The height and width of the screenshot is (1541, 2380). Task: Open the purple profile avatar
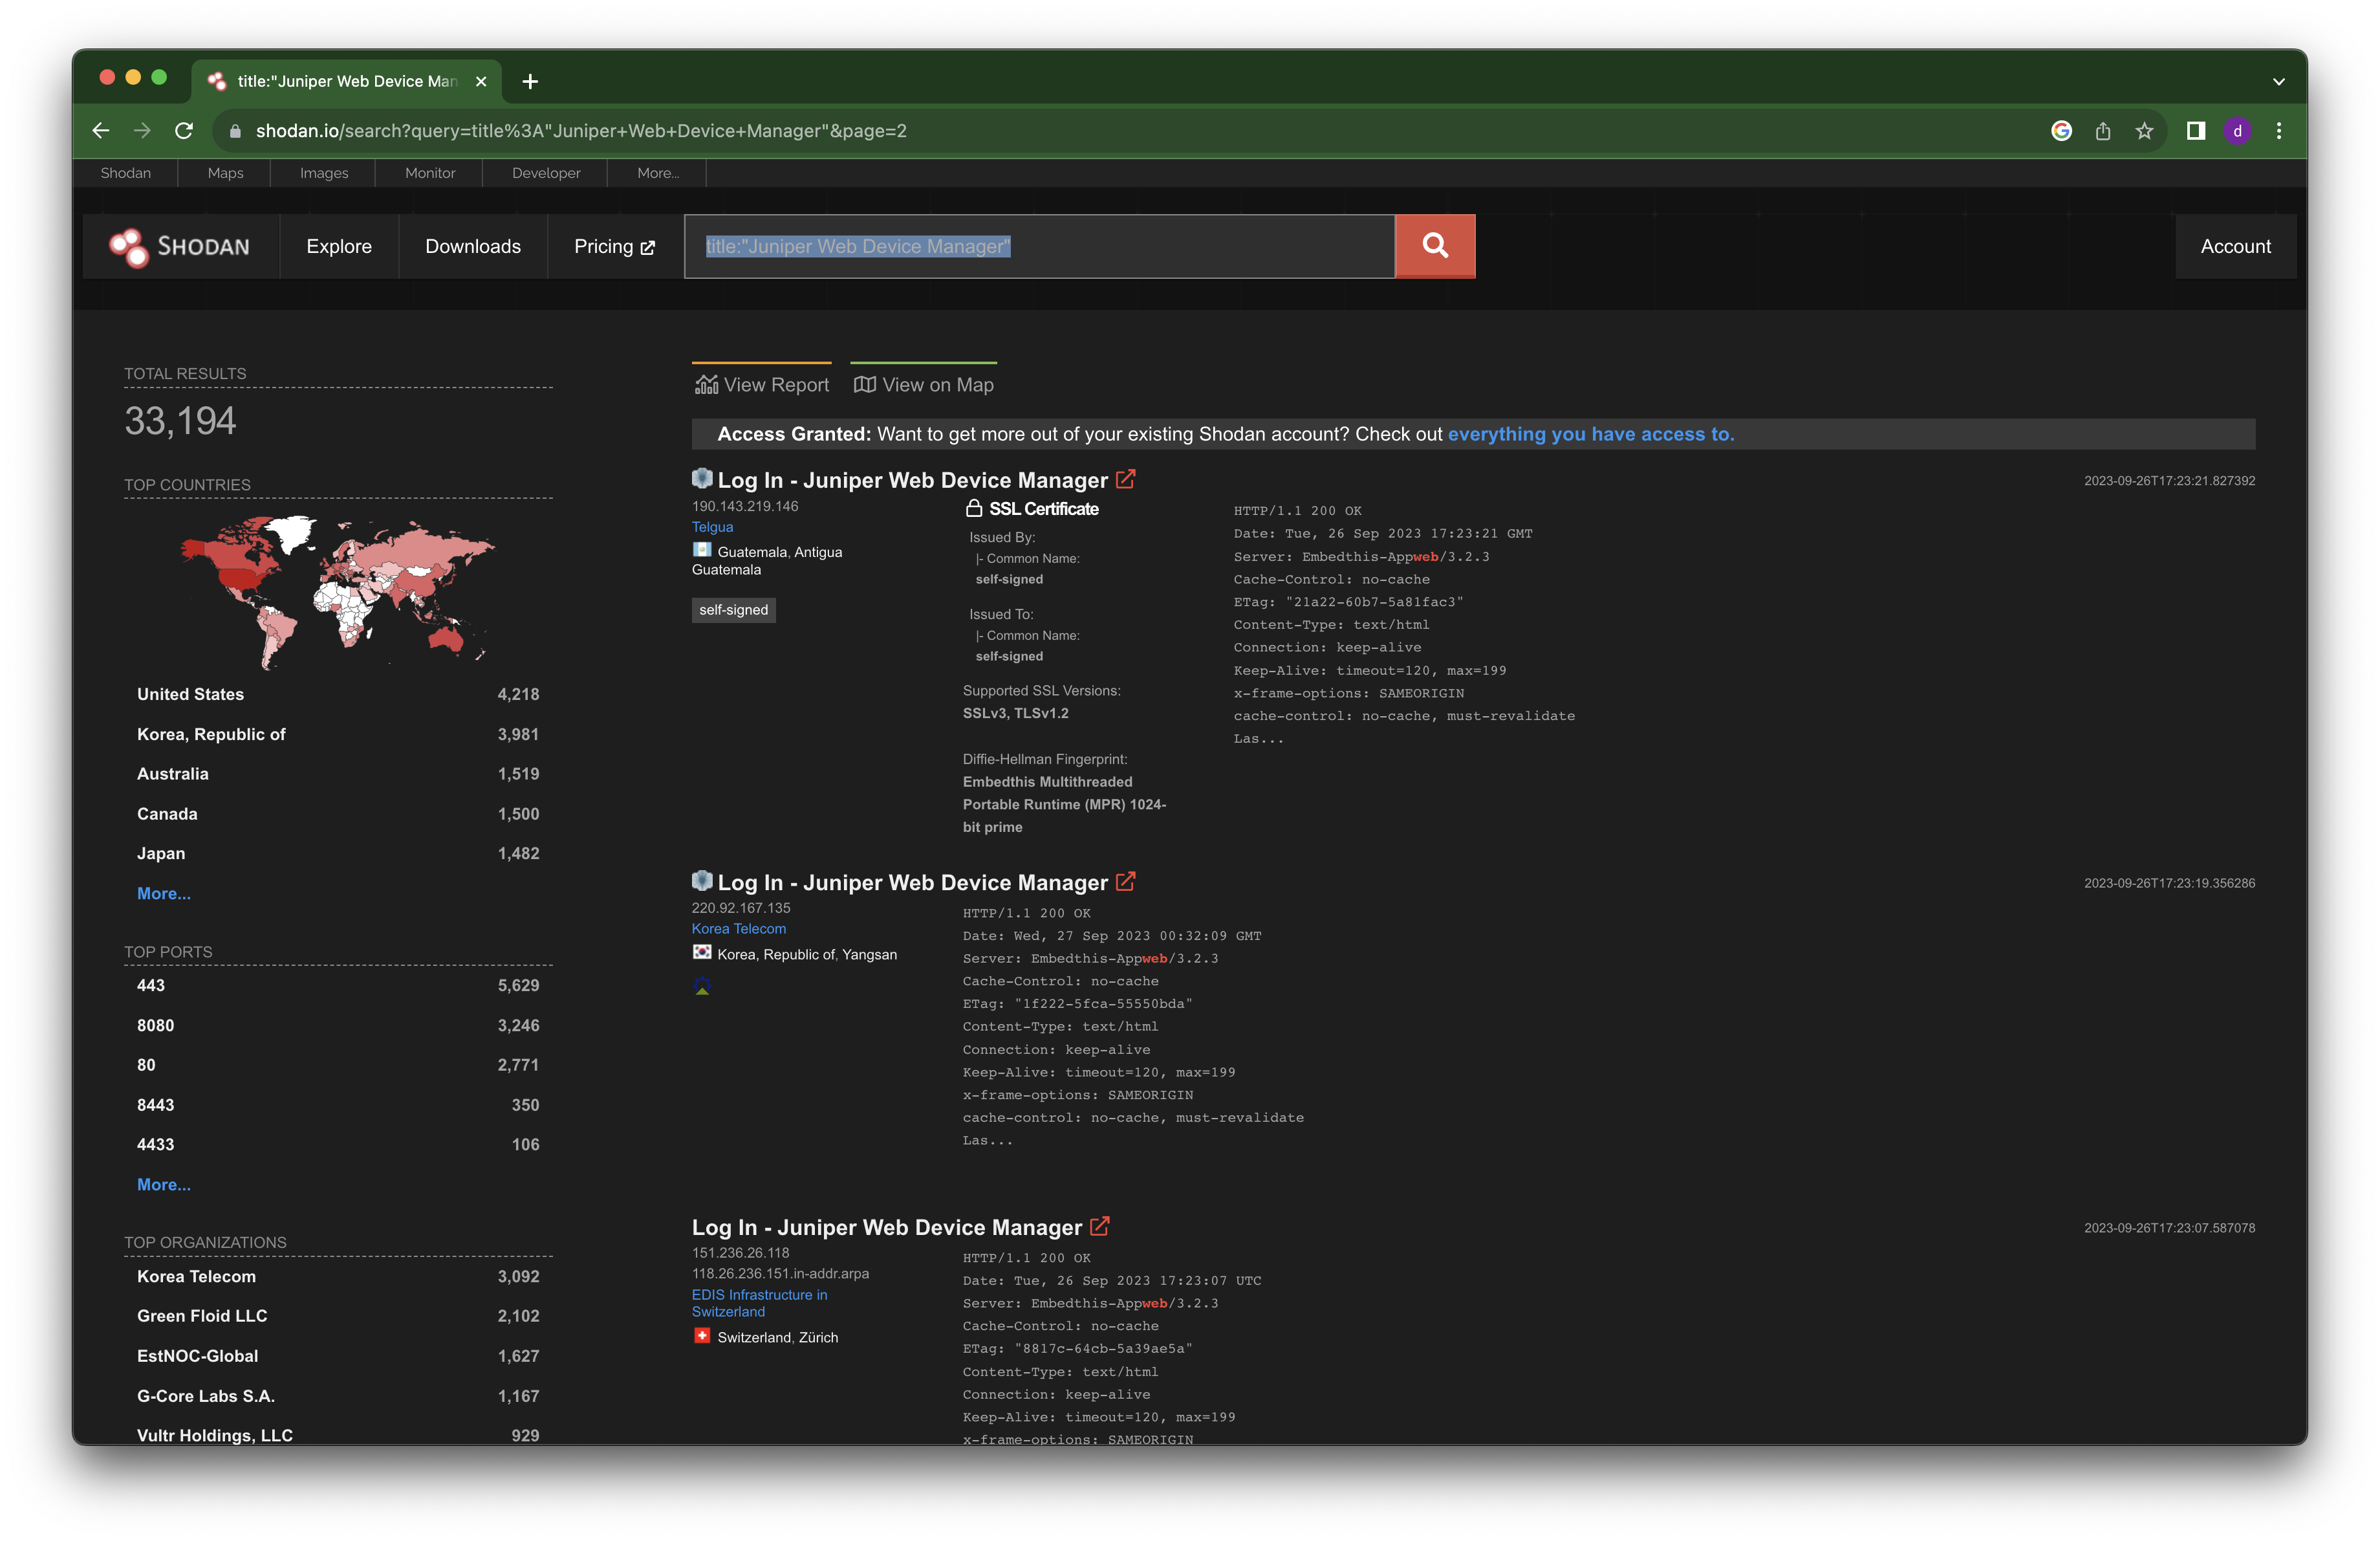(2238, 131)
